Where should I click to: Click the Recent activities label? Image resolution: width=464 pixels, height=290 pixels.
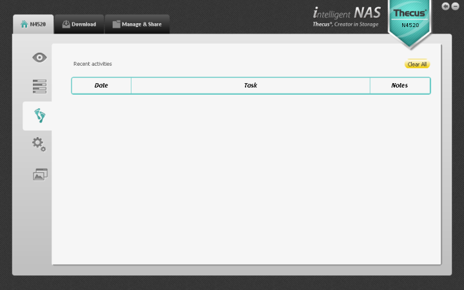(93, 64)
